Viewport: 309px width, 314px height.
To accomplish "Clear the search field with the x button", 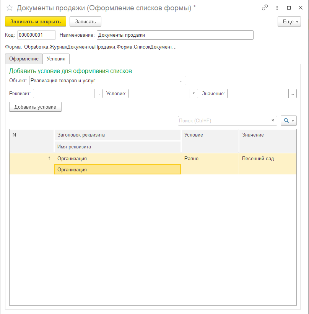I will pos(273,120).
